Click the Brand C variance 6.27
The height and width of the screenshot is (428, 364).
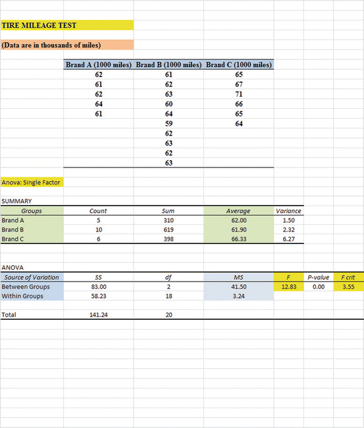288,239
